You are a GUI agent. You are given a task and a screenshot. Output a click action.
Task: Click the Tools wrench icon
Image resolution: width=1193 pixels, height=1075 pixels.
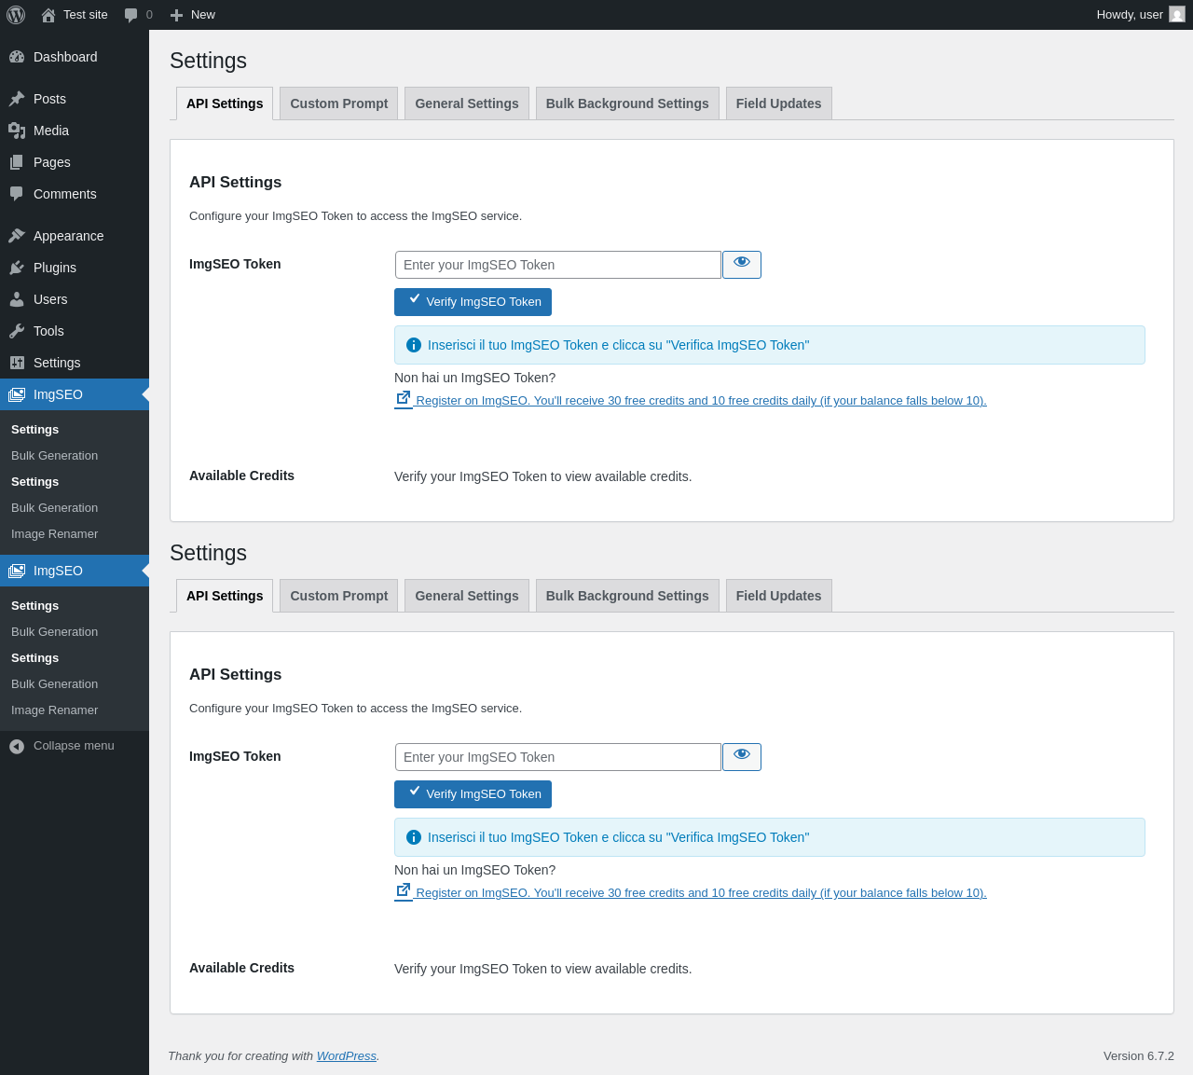click(17, 331)
